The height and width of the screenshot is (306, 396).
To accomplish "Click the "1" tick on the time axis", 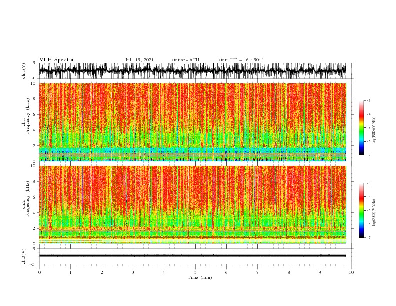I will point(70,272).
